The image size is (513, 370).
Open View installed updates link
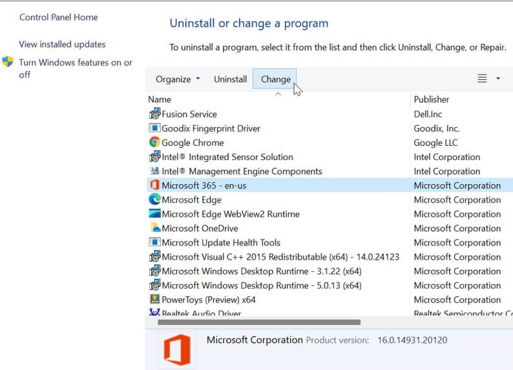62,44
